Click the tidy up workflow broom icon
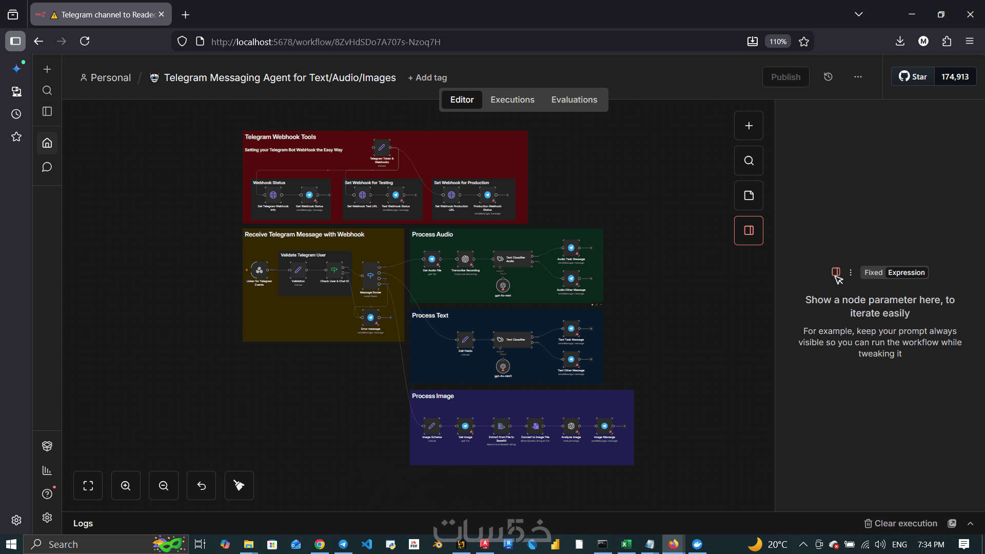Screen dimensions: 985x554 [239, 485]
